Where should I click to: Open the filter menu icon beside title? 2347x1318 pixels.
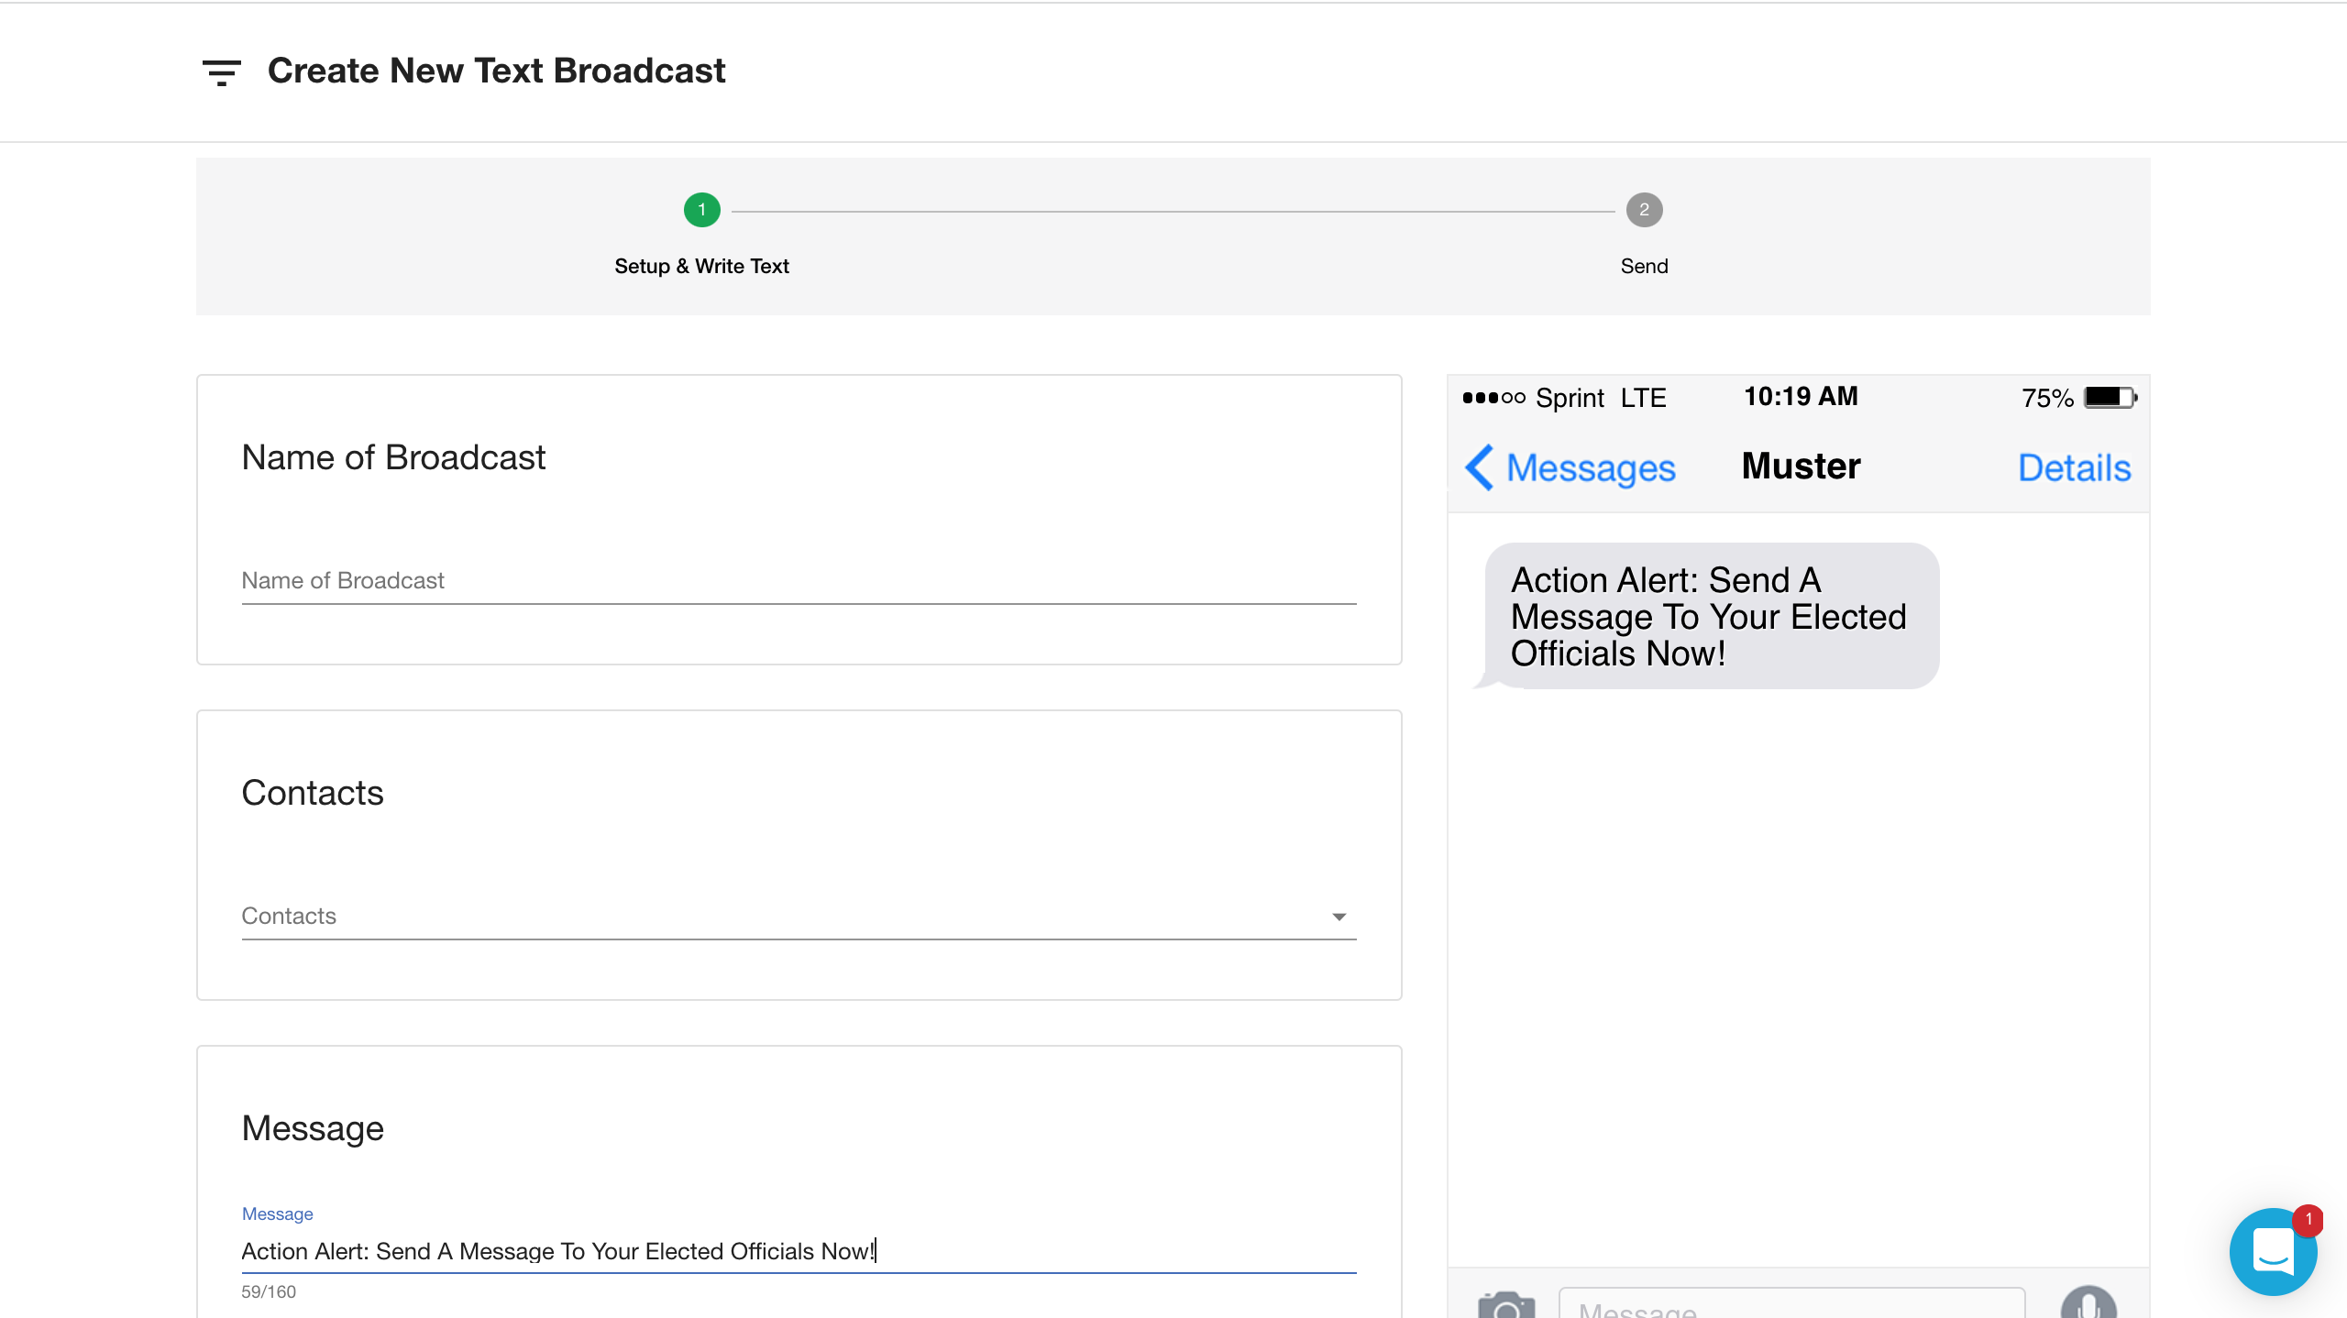221,71
